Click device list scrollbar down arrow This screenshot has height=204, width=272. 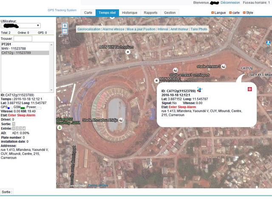point(51,90)
